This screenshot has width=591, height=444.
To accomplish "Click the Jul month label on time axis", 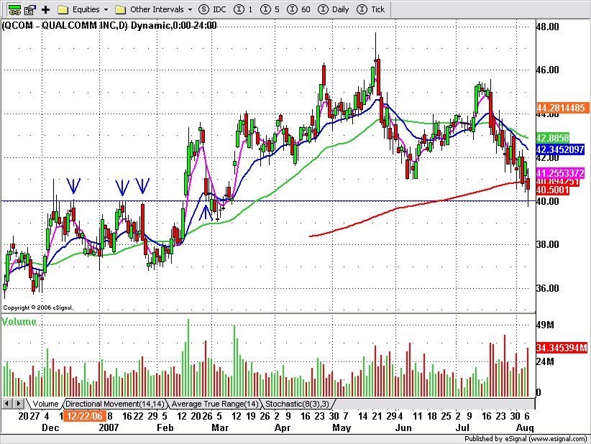I will pyautogui.click(x=462, y=427).
